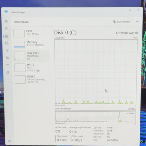The width and height of the screenshot is (146, 146).
Task: Open the Services page icon
Action: coord(8,72)
